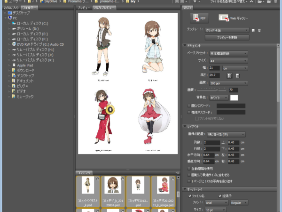282x212 pixels.
Task: Select ローカル ディスク (C:) drive icon
Action: (x=14, y=23)
